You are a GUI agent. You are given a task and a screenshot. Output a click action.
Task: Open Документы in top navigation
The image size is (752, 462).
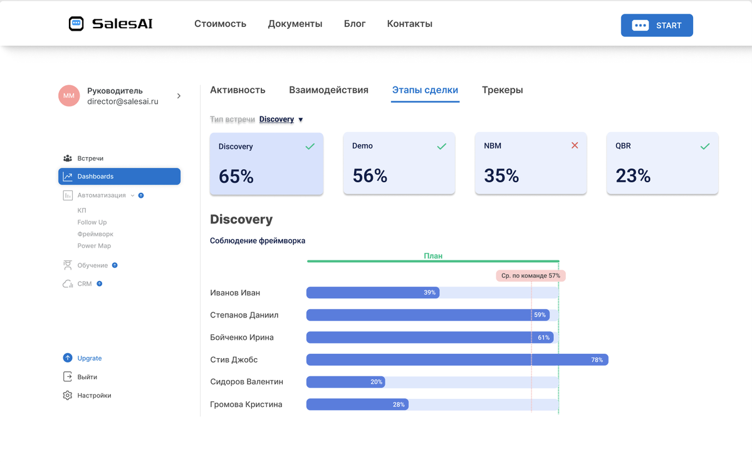coord(295,24)
